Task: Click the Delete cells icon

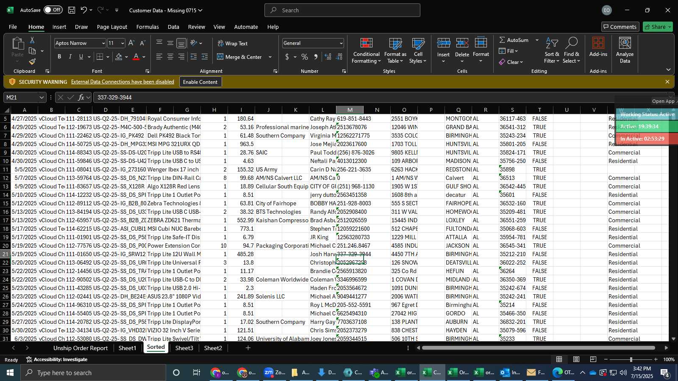Action: [462, 43]
